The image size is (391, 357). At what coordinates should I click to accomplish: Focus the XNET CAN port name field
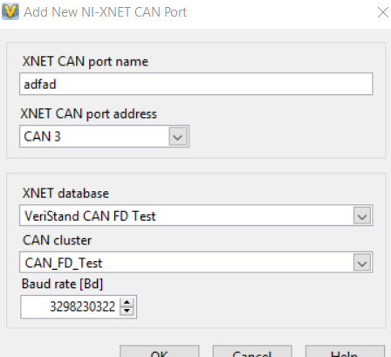coord(195,84)
